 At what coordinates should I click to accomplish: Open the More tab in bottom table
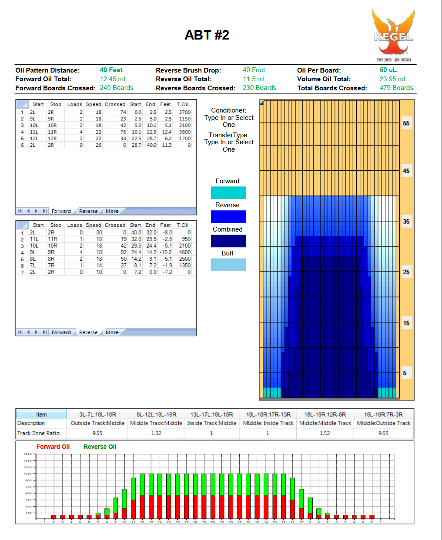tap(112, 332)
